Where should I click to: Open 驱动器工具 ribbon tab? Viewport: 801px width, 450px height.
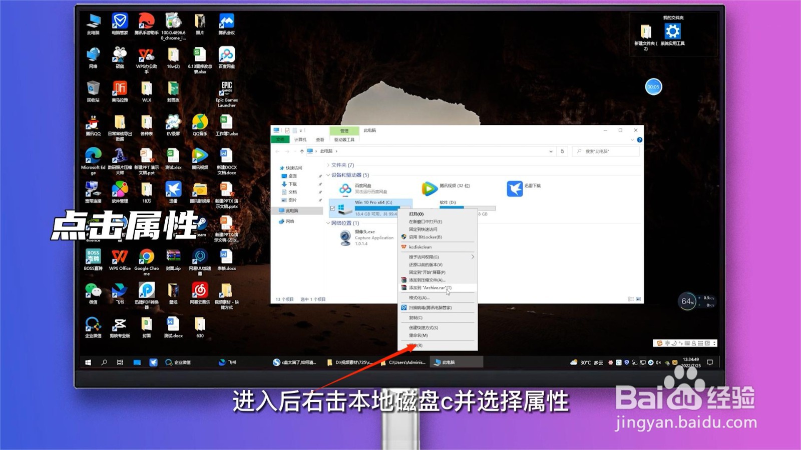click(x=344, y=139)
